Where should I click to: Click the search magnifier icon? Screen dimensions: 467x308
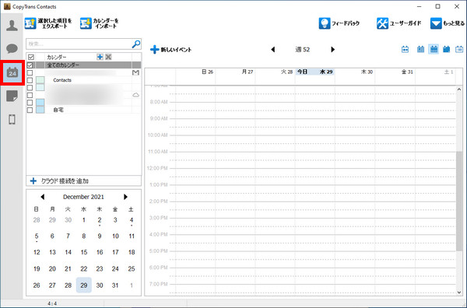pos(136,44)
